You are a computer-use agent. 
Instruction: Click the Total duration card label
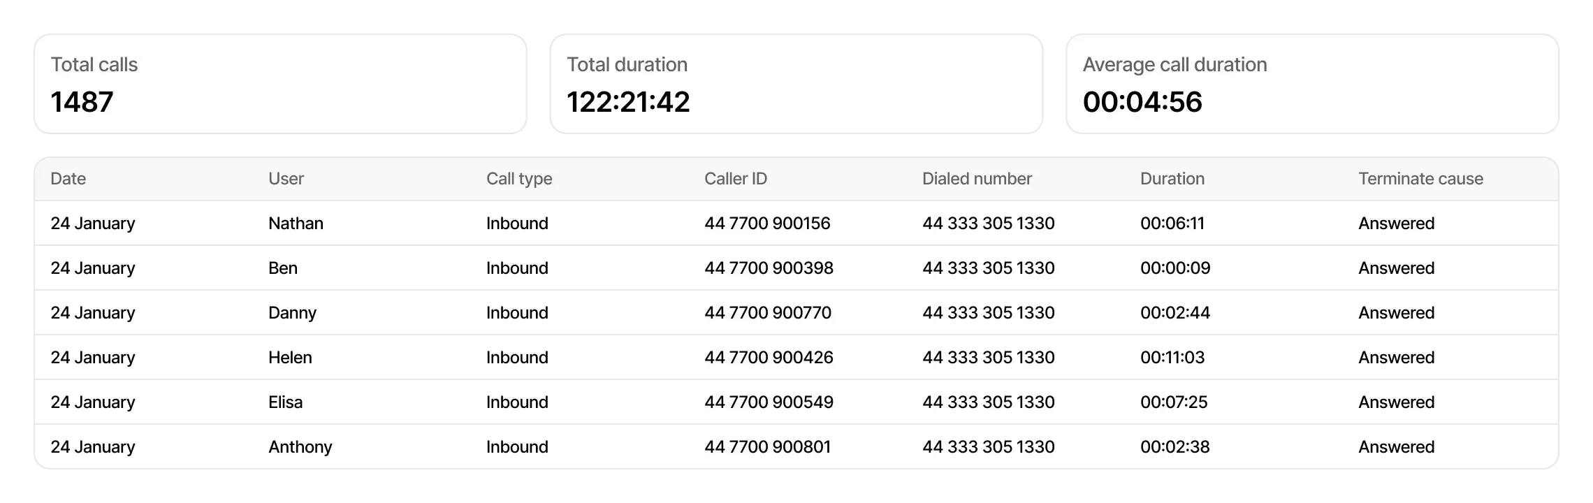(627, 64)
